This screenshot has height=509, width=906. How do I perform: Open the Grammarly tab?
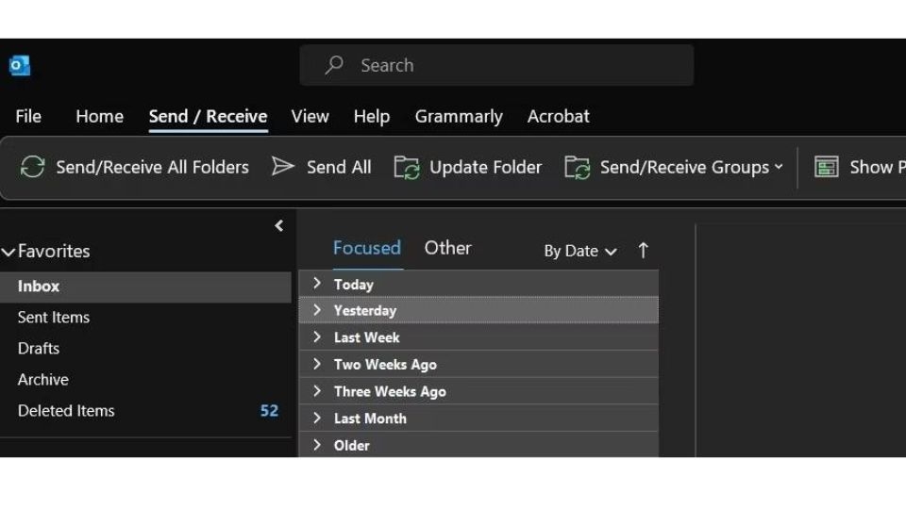[x=459, y=117]
